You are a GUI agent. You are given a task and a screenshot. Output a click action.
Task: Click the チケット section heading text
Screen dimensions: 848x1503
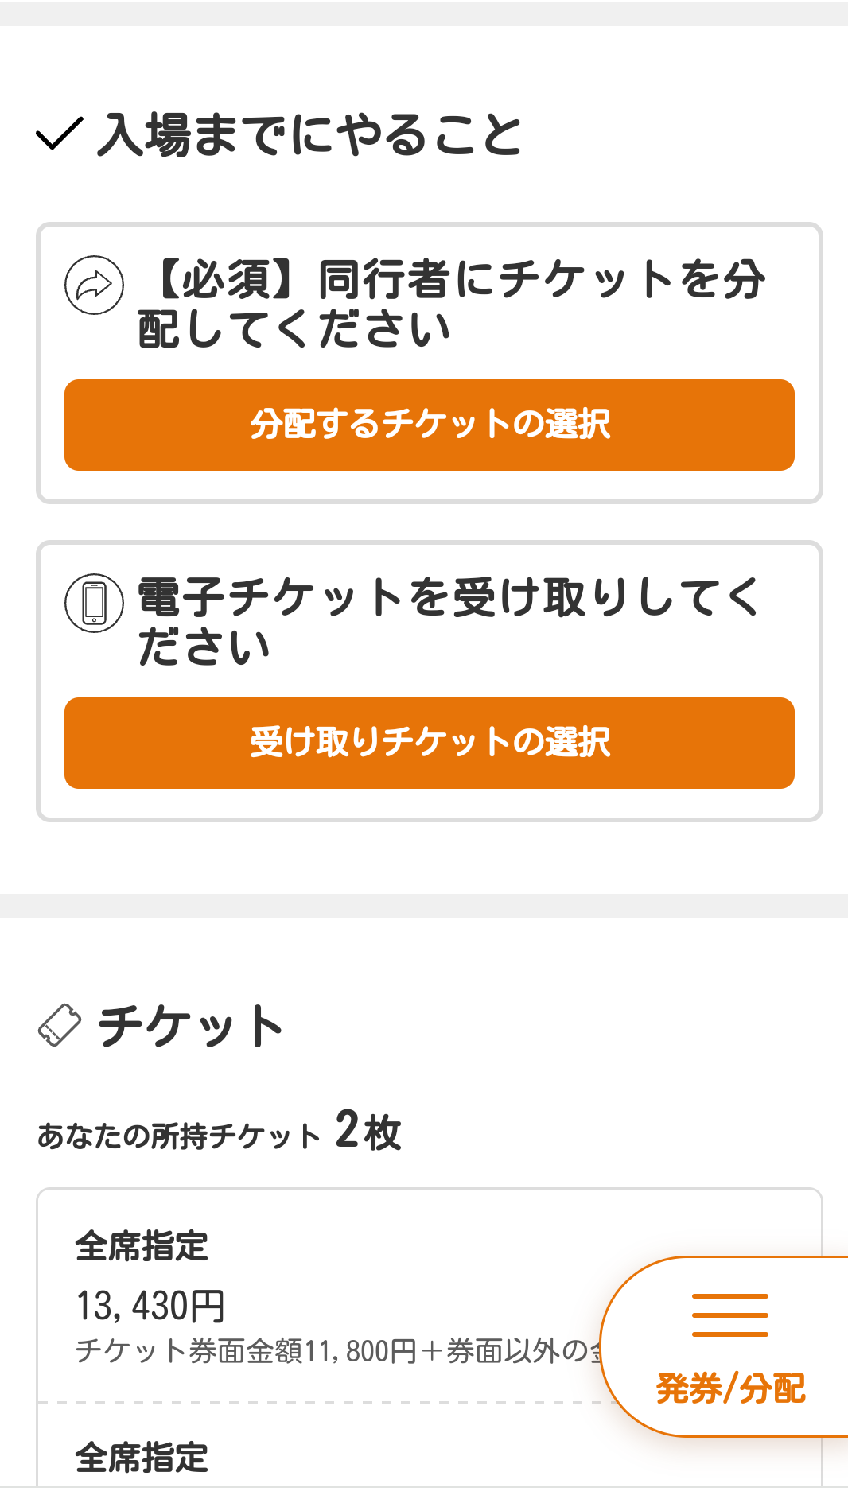click(x=191, y=1026)
